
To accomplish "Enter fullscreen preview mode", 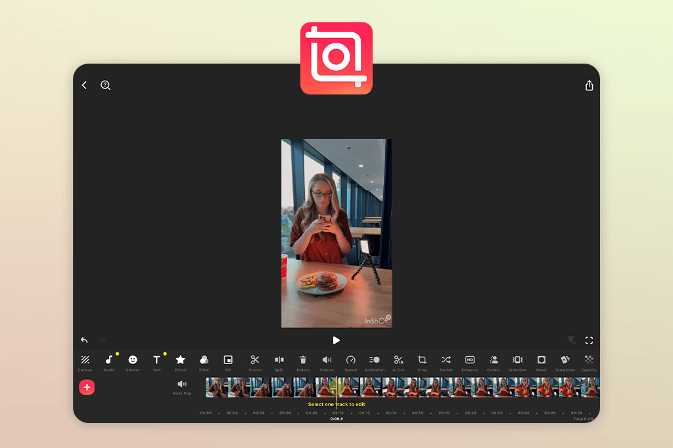I will (x=589, y=340).
